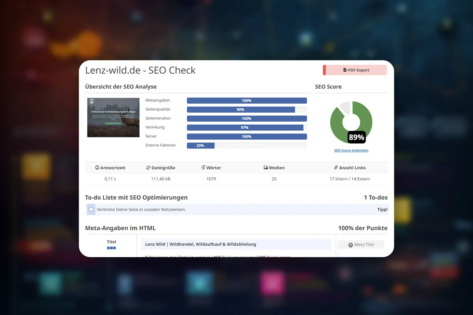Click the Server 100% progress bar

(x=247, y=136)
